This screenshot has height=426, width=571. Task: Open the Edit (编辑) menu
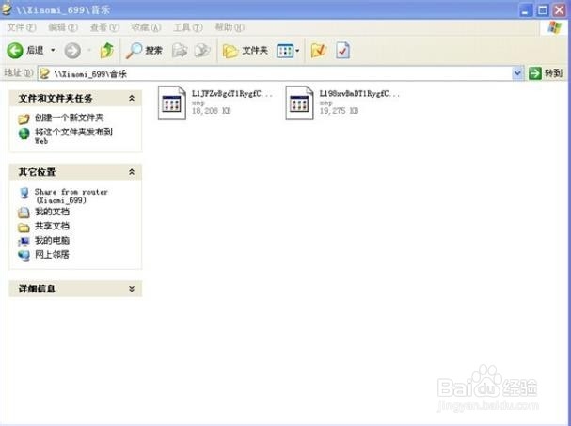pos(63,27)
